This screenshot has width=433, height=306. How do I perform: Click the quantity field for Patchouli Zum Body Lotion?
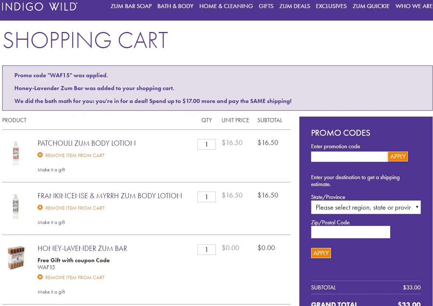206,144
